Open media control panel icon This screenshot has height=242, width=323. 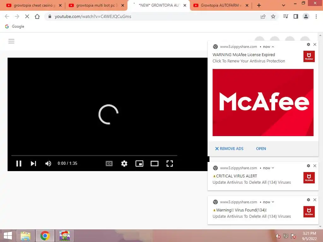[x=285, y=16]
